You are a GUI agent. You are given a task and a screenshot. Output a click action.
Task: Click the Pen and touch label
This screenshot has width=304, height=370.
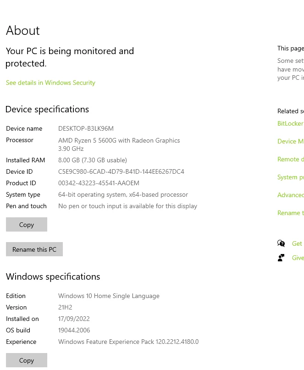tap(26, 206)
